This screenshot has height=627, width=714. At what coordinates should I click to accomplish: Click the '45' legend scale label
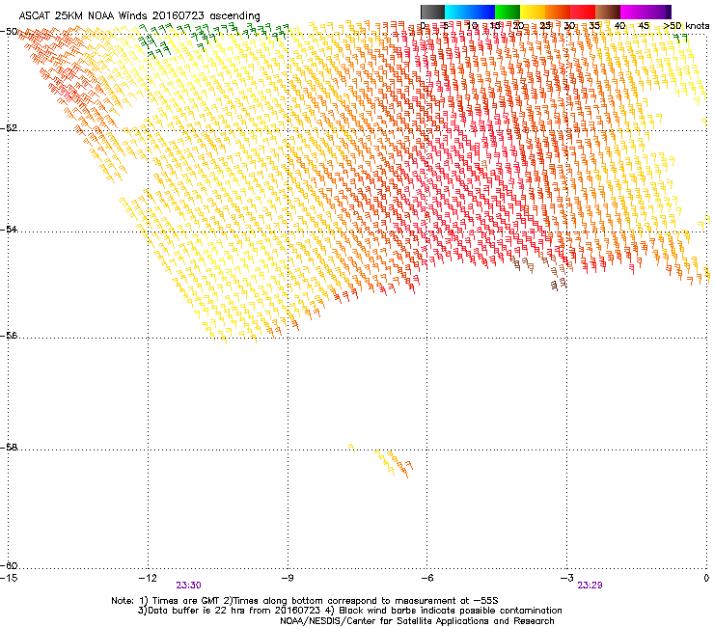pos(643,25)
